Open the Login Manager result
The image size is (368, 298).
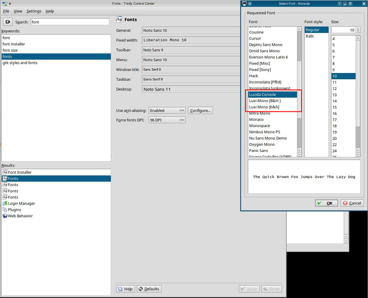tap(56, 203)
